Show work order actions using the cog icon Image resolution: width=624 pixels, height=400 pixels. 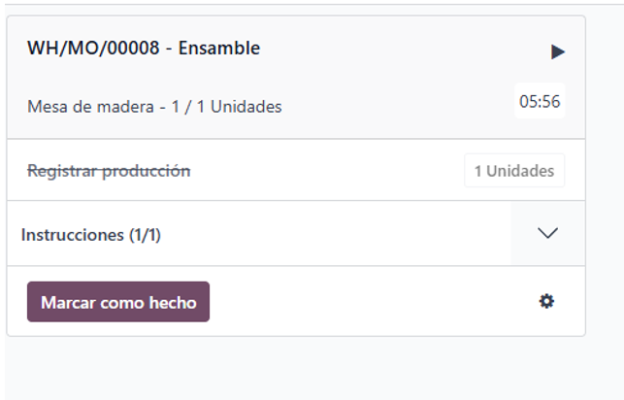pos(546,301)
